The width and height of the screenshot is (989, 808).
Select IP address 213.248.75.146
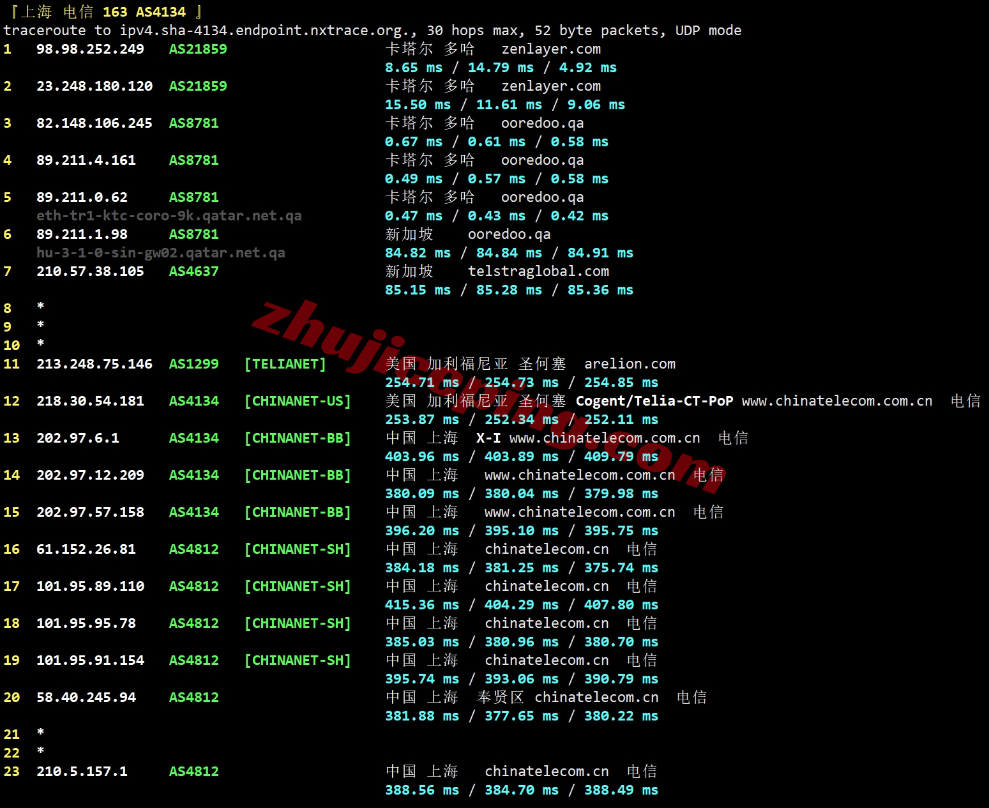coord(94,364)
